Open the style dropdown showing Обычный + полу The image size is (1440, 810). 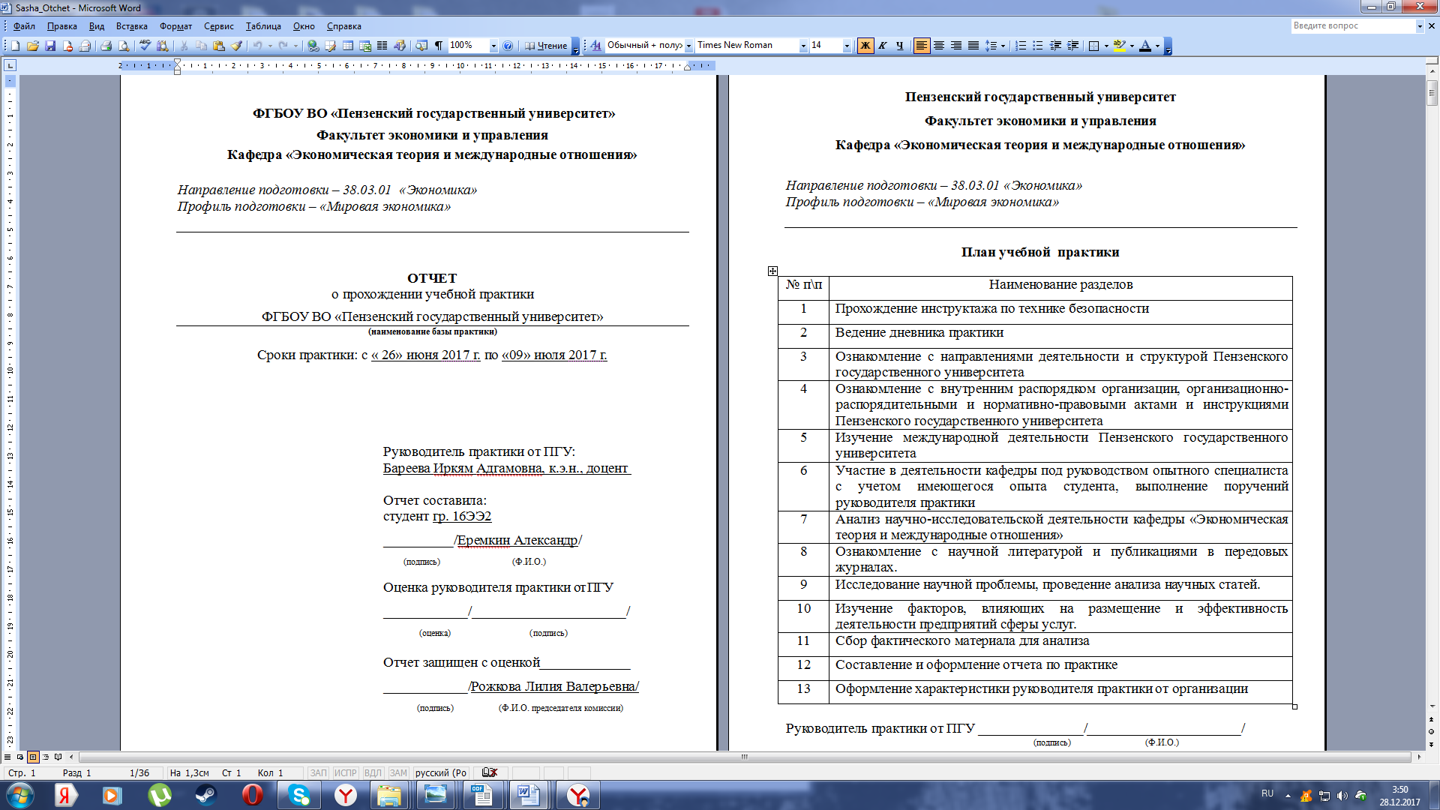688,46
